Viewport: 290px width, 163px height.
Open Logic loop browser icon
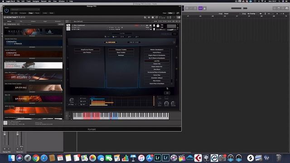coord(283,8)
